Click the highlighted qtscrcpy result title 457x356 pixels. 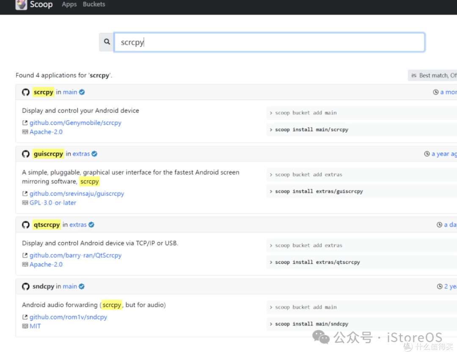tap(47, 225)
